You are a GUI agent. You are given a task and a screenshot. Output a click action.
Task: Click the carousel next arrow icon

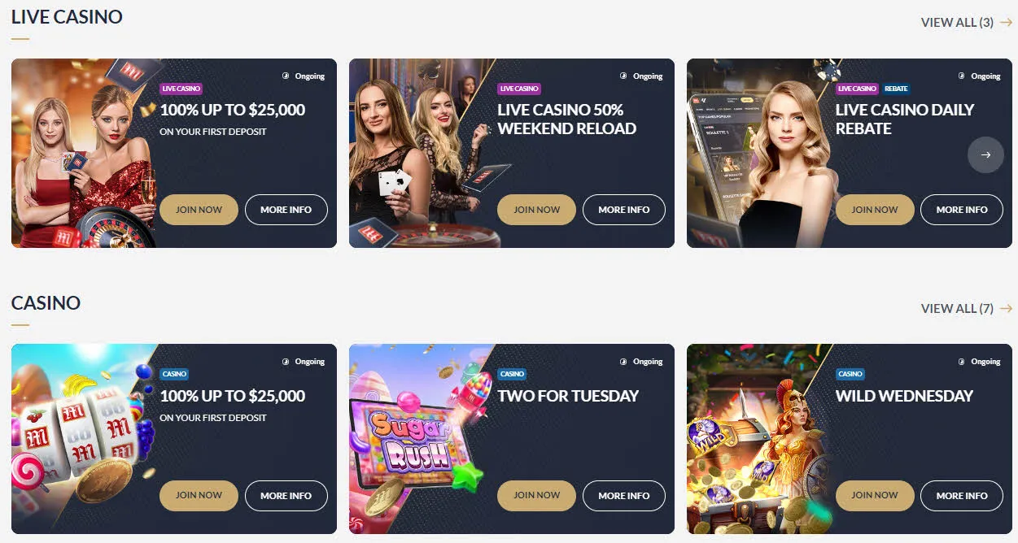tap(985, 155)
